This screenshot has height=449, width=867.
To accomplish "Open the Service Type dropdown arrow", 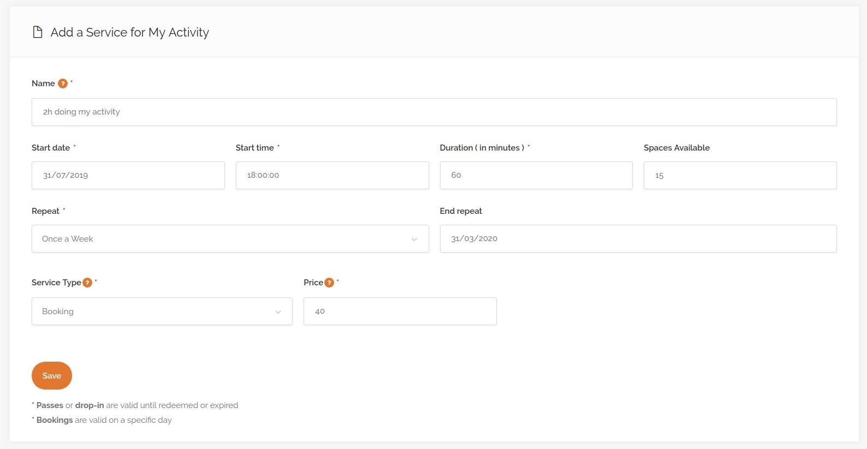I will (x=278, y=312).
